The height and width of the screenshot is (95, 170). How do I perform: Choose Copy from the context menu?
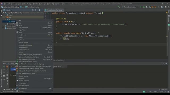pos(35,25)
